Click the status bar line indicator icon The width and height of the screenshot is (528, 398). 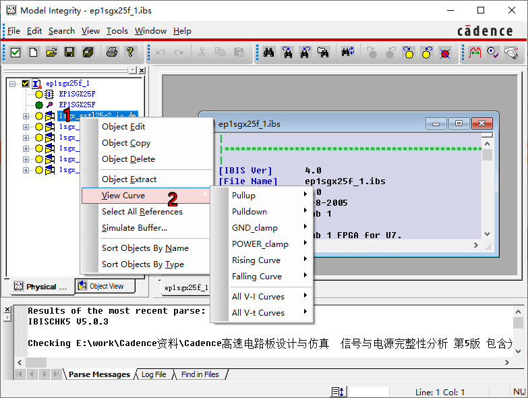pos(337,392)
